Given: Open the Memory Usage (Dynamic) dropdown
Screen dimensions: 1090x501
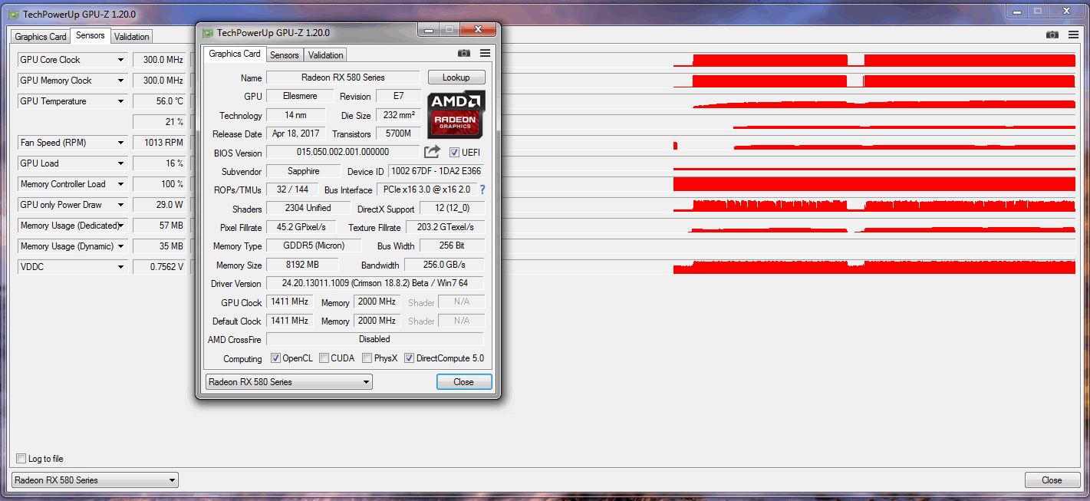Looking at the screenshot, I should [120, 246].
